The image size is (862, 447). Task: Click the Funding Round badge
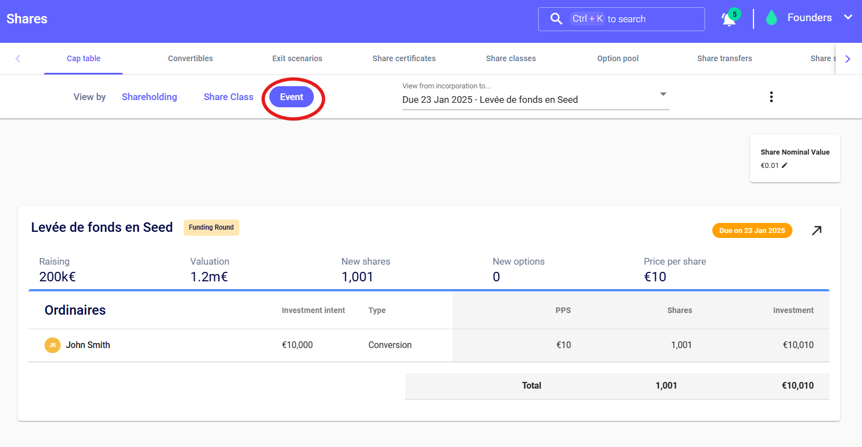211,227
